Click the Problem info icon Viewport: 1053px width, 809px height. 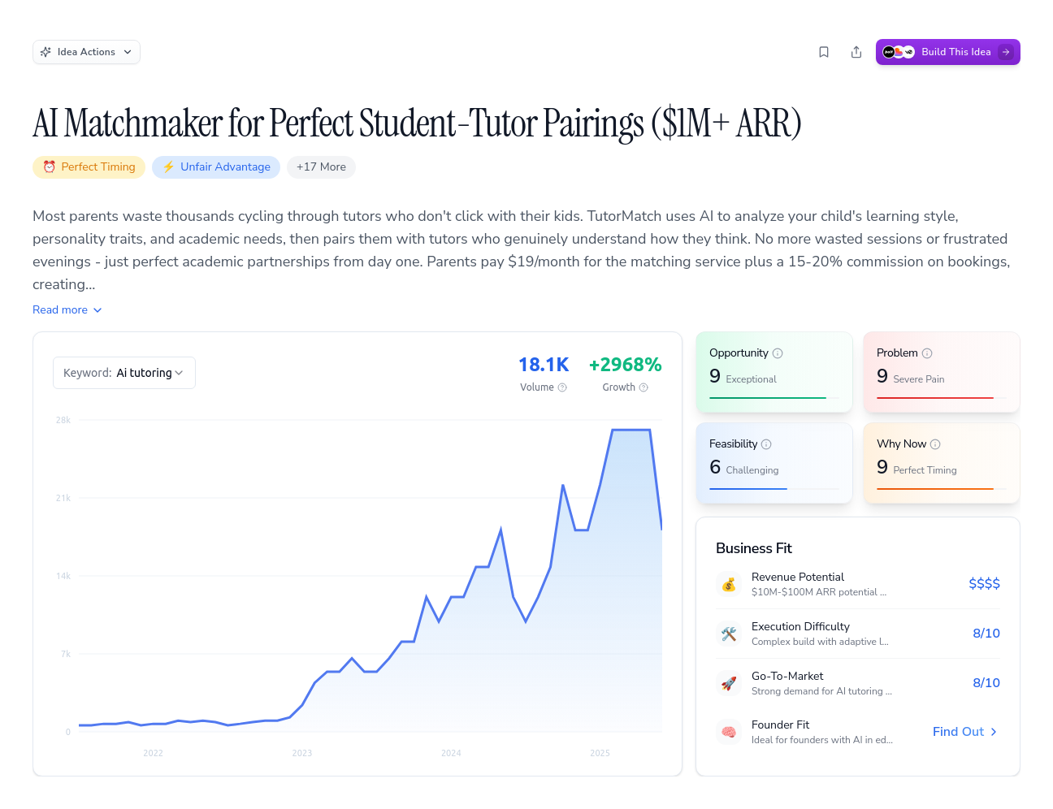point(927,353)
